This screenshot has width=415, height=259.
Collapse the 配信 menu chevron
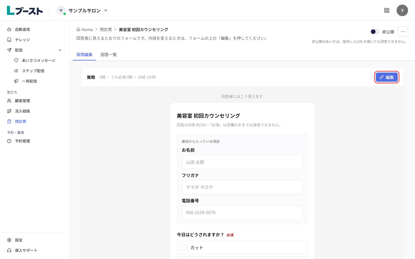click(60, 50)
